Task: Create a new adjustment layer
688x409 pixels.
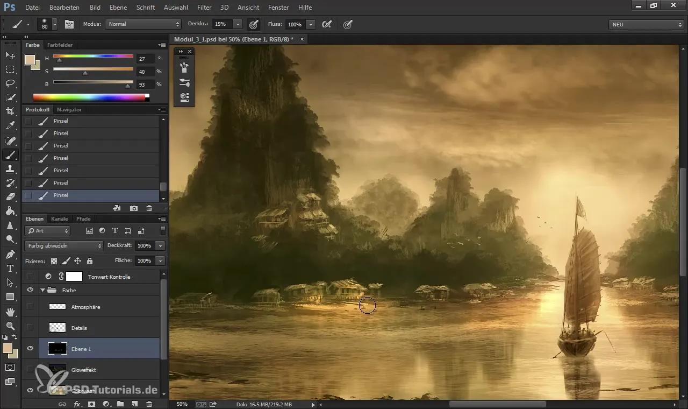Action: (x=106, y=404)
